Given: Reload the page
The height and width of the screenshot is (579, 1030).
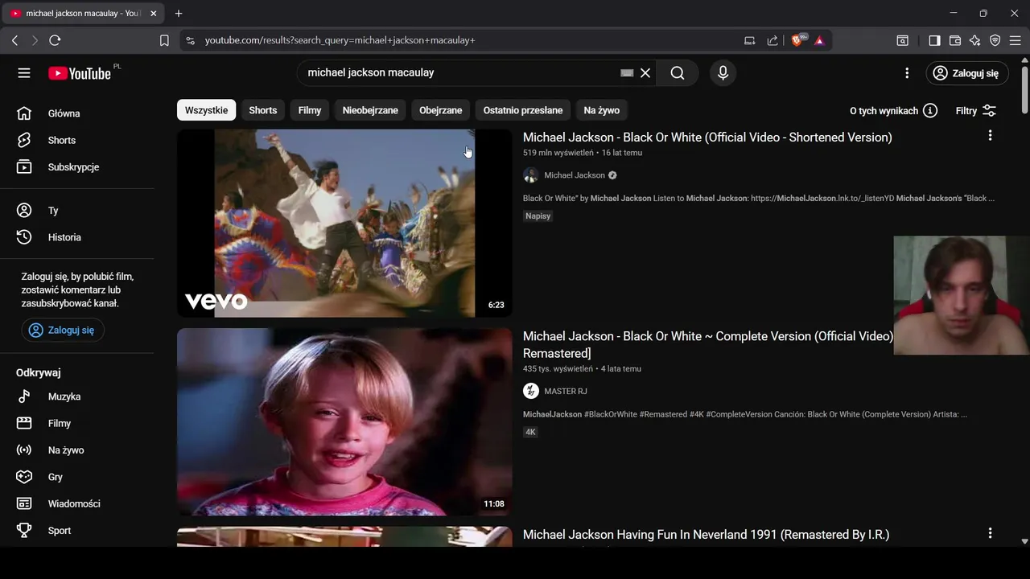Looking at the screenshot, I should coord(55,40).
